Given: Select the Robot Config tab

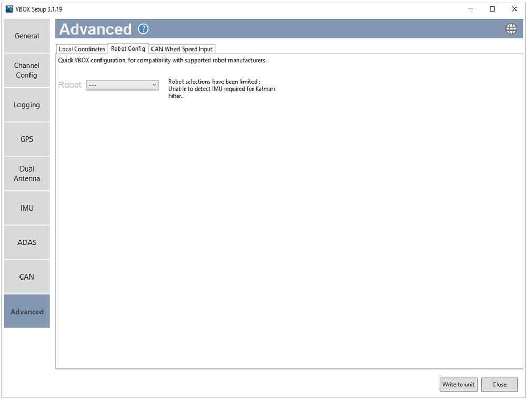Looking at the screenshot, I should point(128,48).
